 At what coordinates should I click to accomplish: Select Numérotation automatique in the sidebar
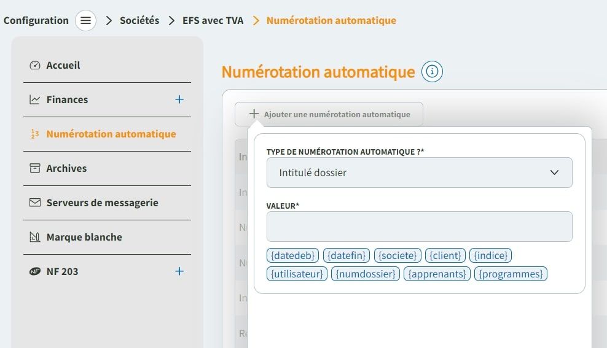[111, 134]
